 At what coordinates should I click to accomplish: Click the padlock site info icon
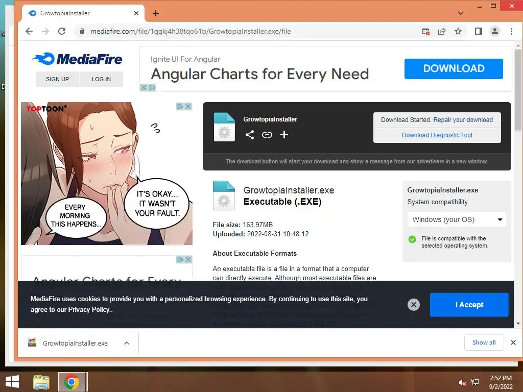(x=82, y=31)
